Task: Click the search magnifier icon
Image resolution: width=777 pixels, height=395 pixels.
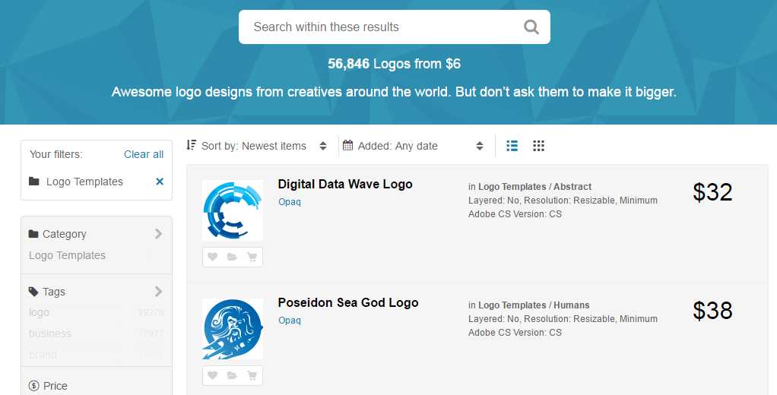Action: pos(531,27)
